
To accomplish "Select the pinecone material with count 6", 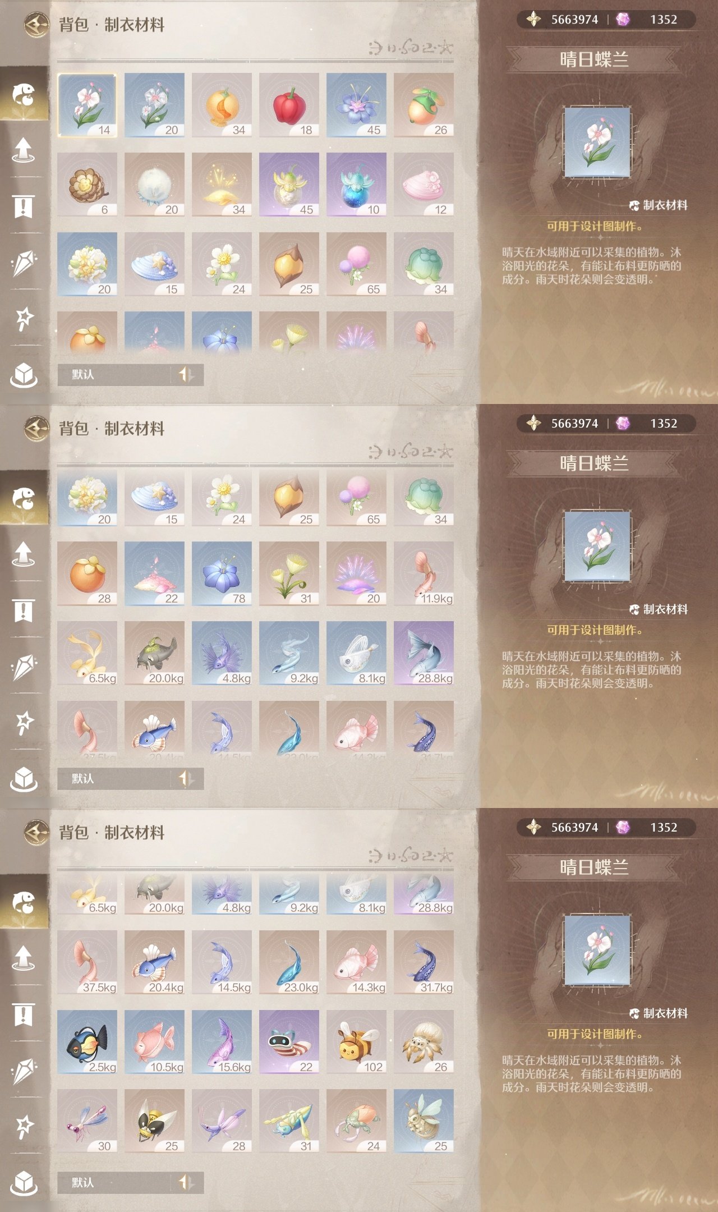I will (87, 185).
